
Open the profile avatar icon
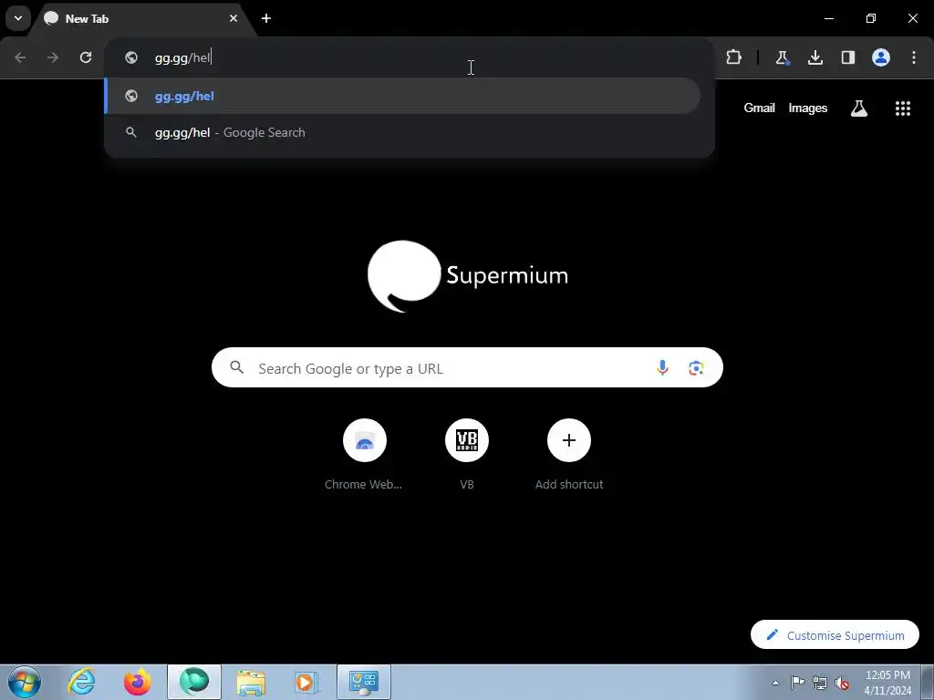click(x=881, y=57)
